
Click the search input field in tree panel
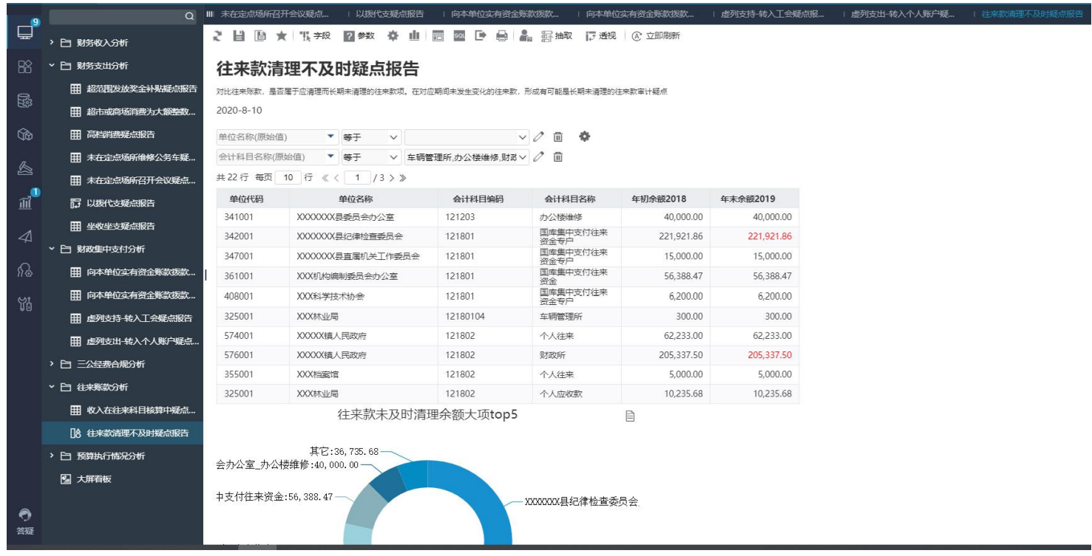click(116, 16)
